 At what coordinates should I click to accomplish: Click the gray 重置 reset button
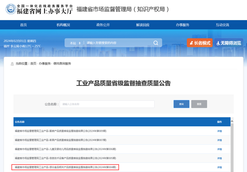[199, 104]
